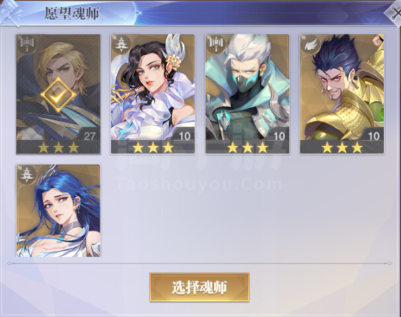Click the level 10 badge on black-haired woman card
Screen dimensions: 401x317
pos(184,136)
